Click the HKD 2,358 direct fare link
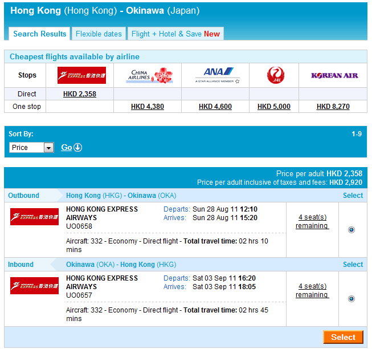 (x=79, y=94)
